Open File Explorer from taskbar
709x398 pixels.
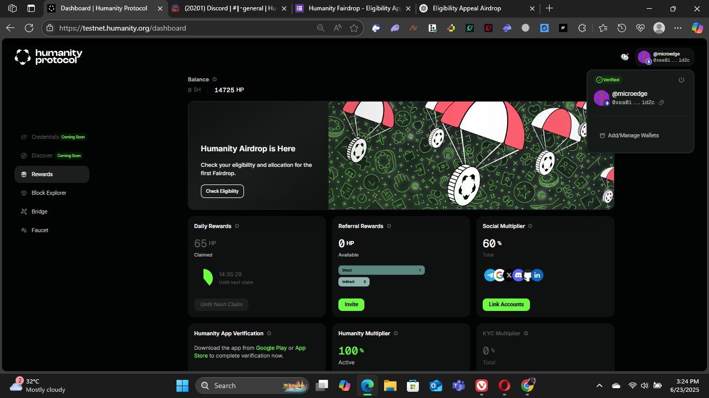tap(390, 386)
